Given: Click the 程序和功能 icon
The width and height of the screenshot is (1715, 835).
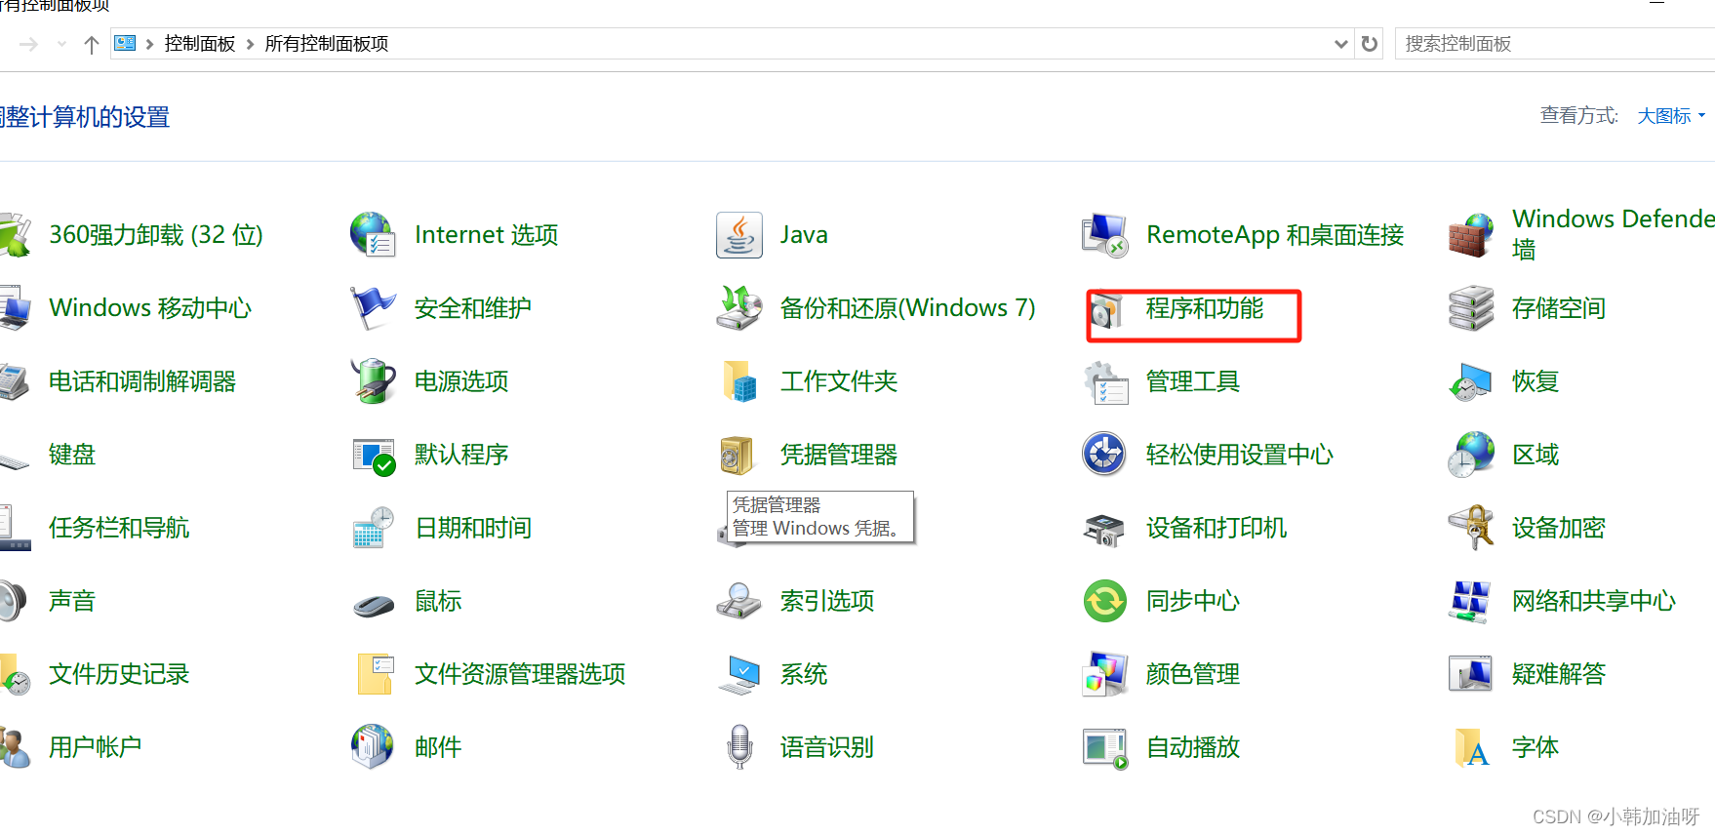Looking at the screenshot, I should tap(1106, 311).
